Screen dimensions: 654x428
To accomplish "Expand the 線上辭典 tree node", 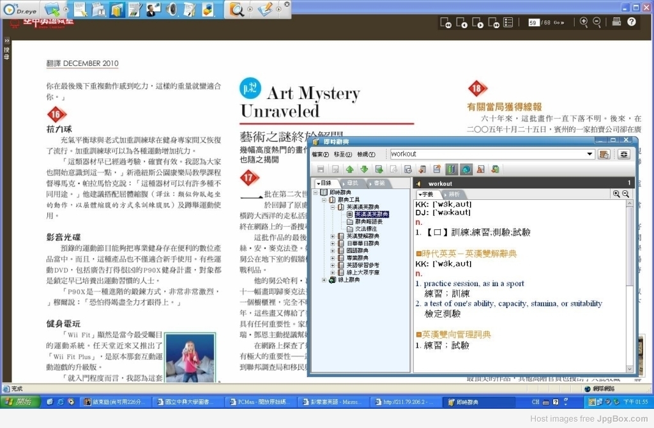I will tap(324, 280).
